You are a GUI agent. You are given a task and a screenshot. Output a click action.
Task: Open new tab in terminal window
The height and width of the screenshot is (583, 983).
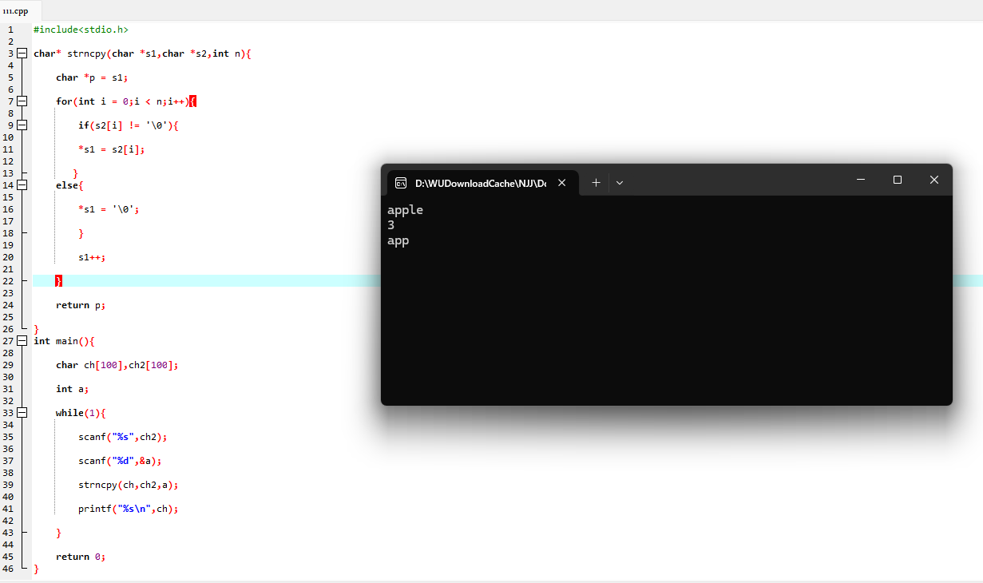[596, 182]
